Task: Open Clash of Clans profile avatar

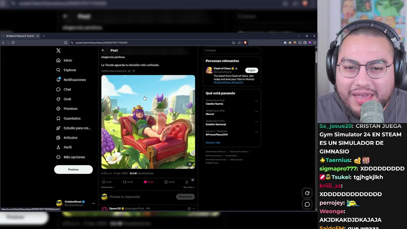Action: click(209, 70)
